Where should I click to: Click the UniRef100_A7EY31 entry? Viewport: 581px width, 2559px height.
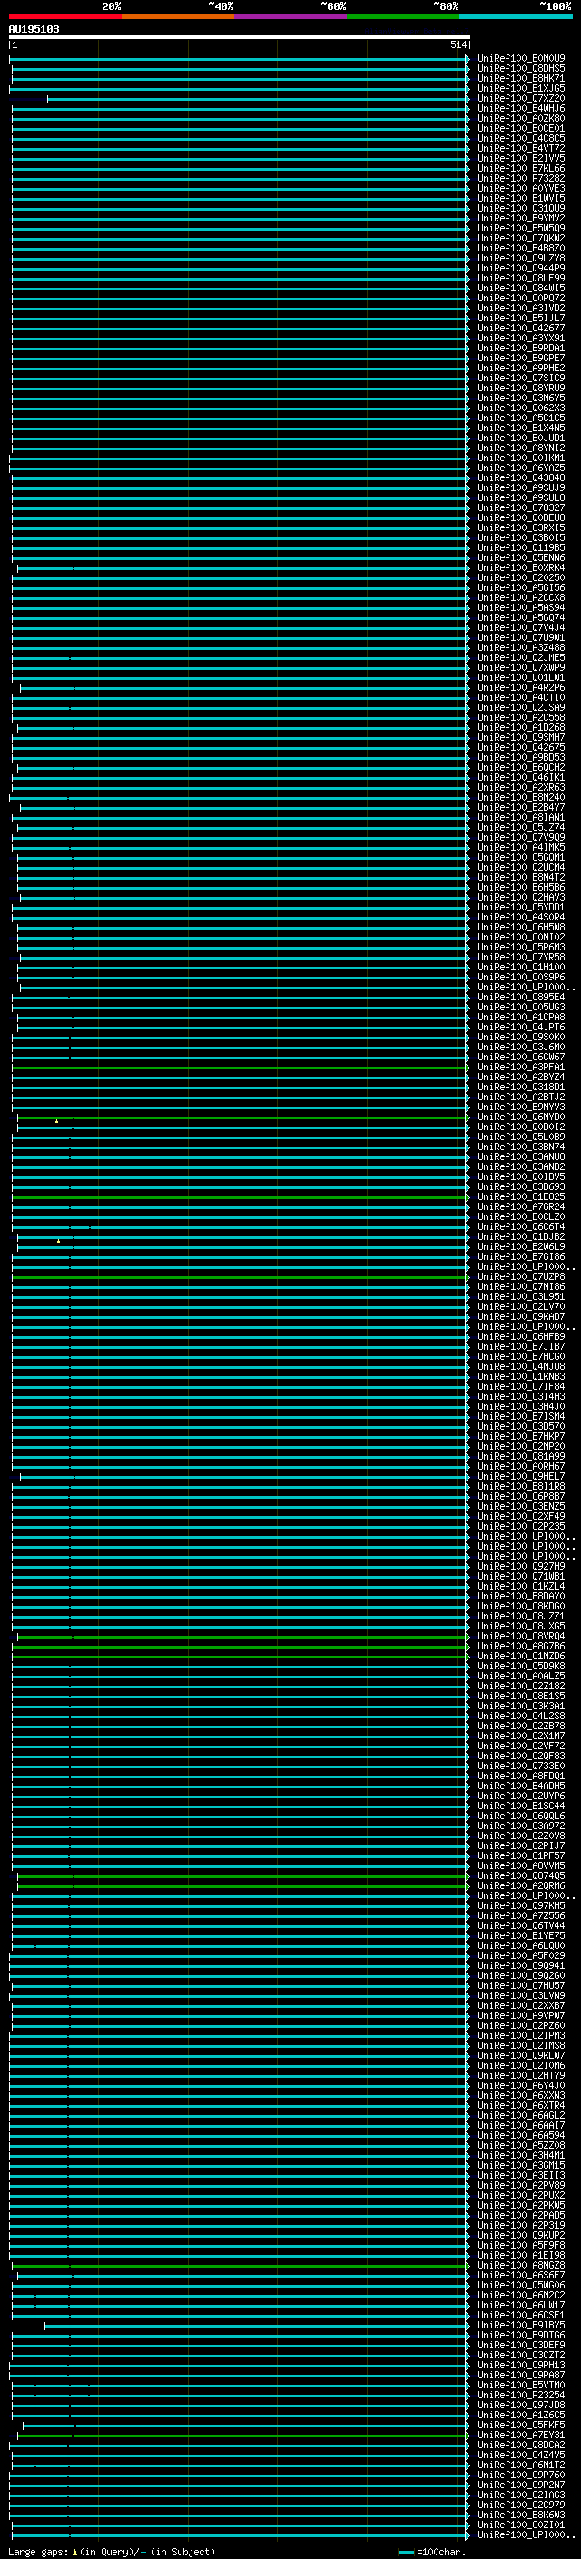tap(521, 2436)
